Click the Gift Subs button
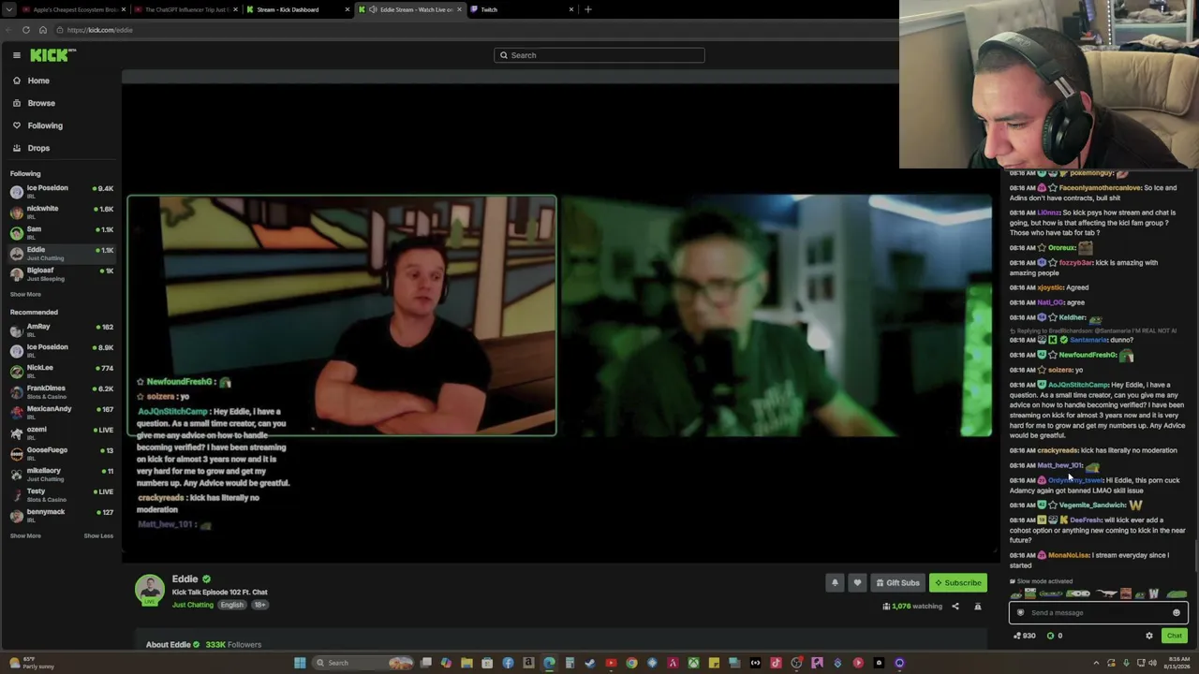1199x674 pixels. coord(897,582)
